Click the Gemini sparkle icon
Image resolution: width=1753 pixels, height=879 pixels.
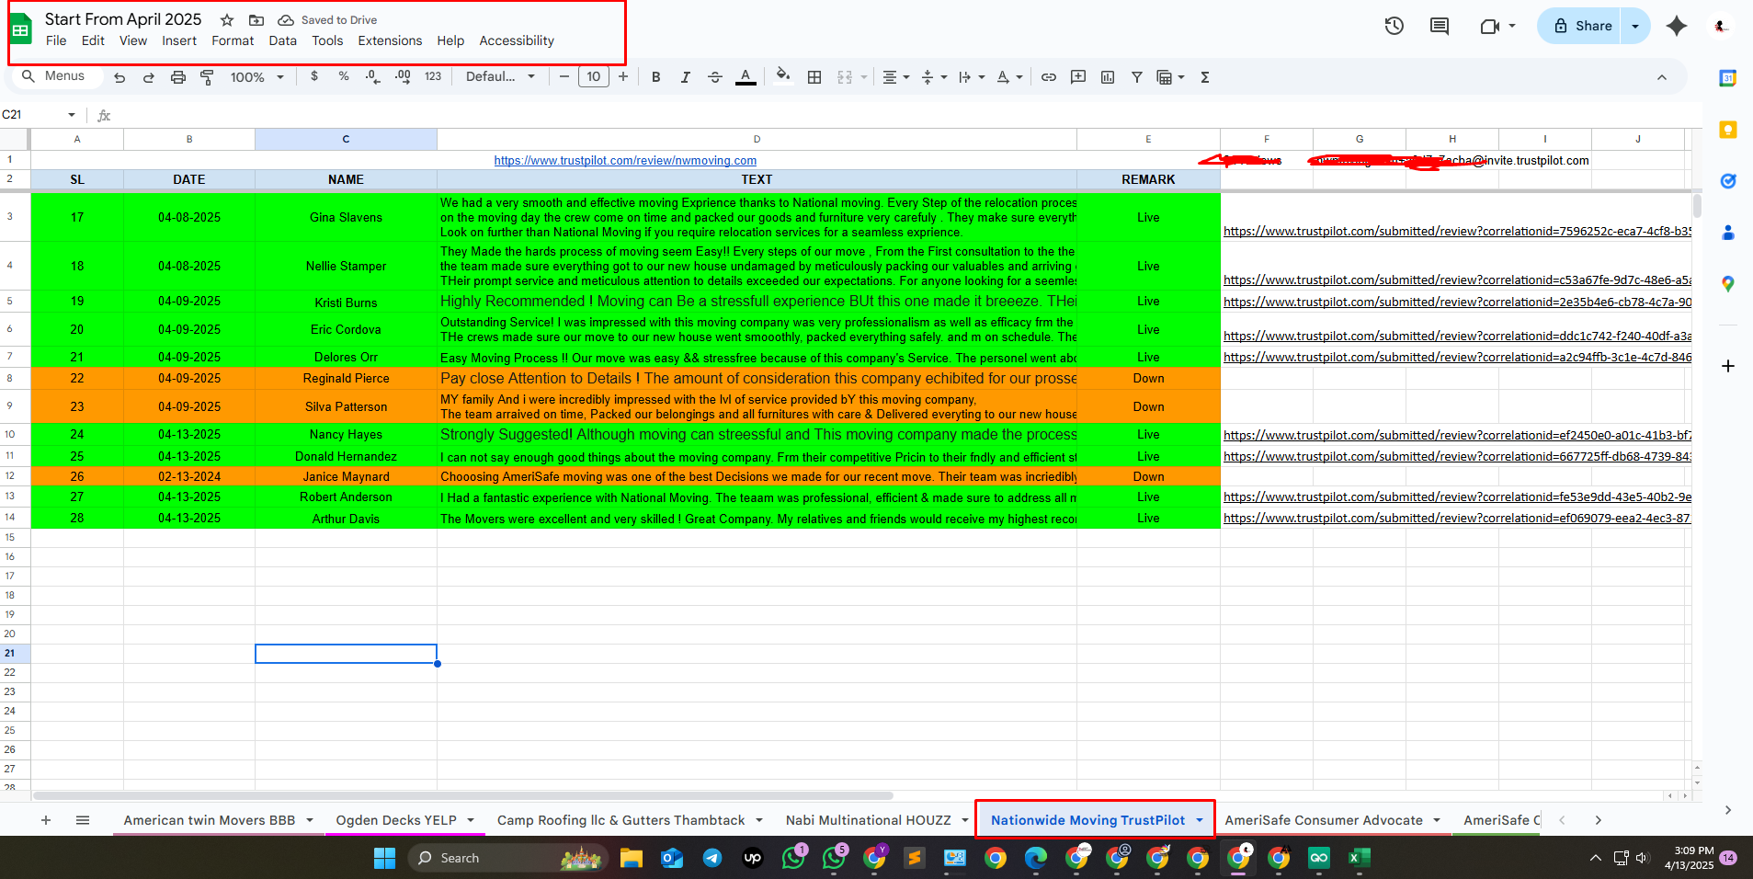pos(1677,26)
